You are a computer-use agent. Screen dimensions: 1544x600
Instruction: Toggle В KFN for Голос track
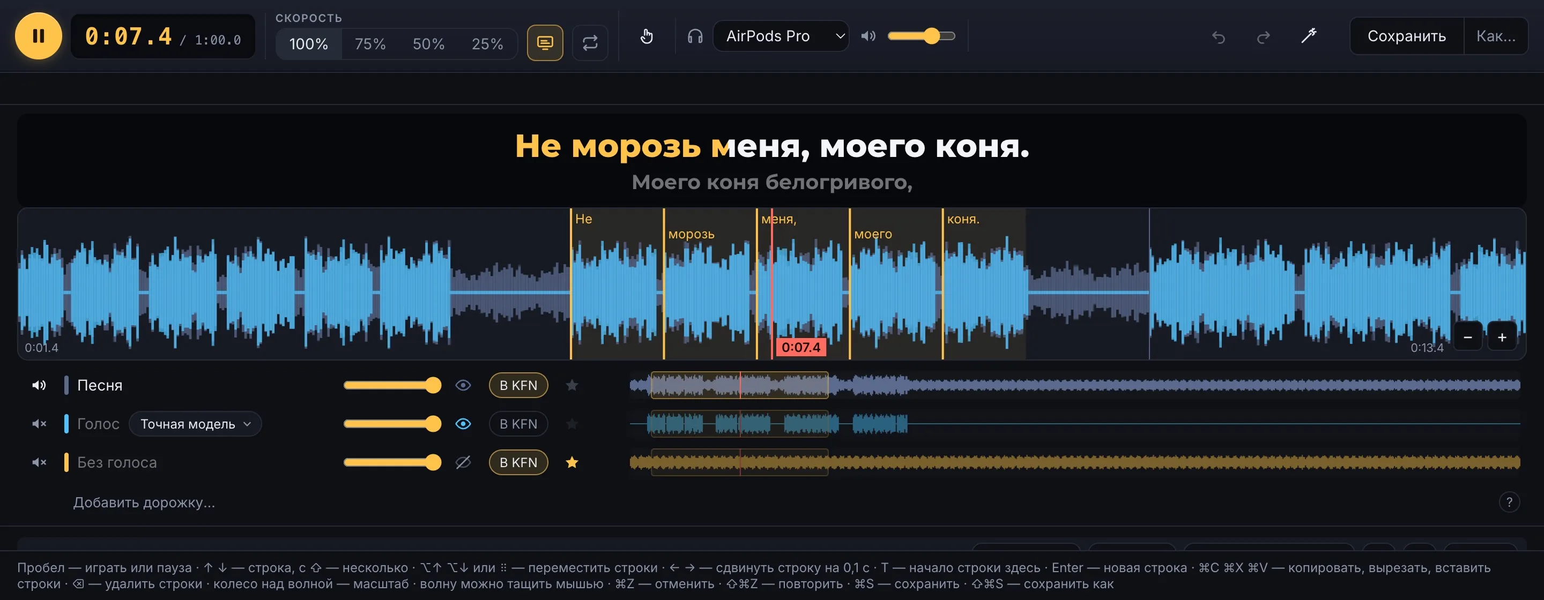click(518, 424)
